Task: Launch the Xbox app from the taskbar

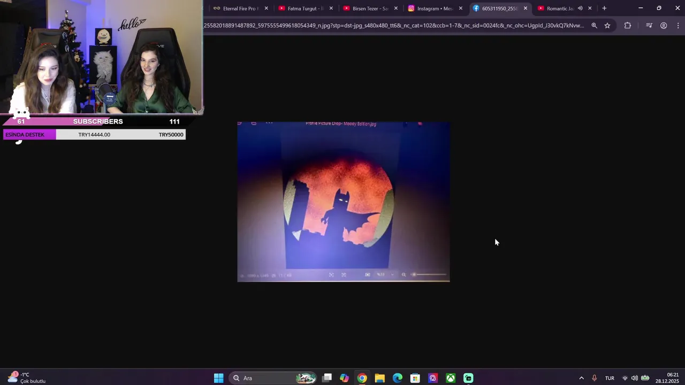Action: [x=451, y=378]
